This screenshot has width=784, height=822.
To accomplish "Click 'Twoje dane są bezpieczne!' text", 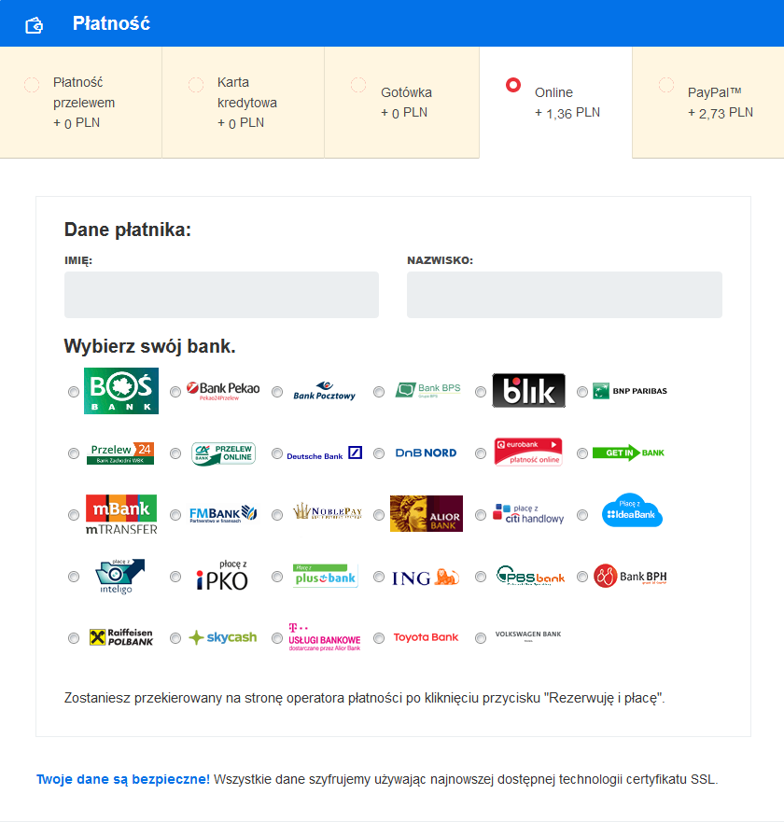I will pos(123,779).
